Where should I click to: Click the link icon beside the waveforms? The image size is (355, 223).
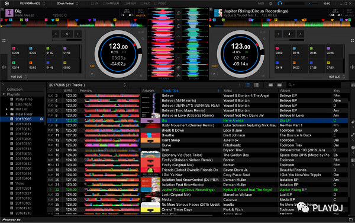[179, 68]
